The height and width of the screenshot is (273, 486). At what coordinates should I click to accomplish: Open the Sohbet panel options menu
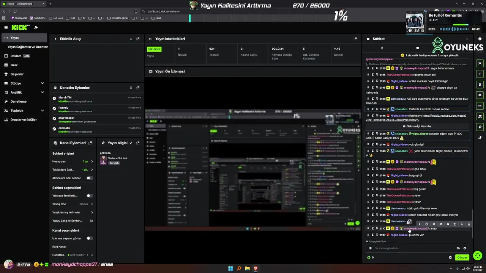467,39
